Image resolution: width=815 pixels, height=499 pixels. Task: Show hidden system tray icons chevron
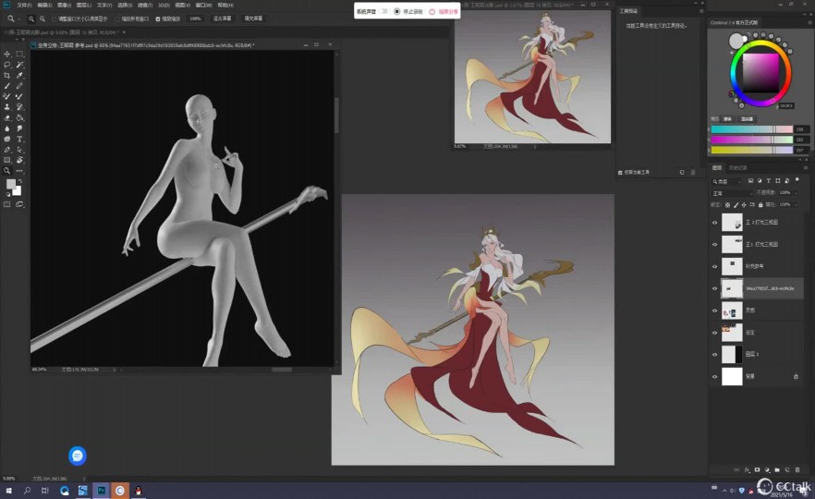[724, 490]
